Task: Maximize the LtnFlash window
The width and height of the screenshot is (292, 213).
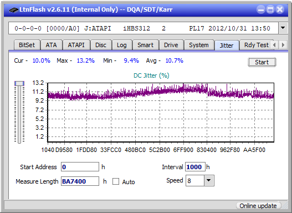Action: [x=270, y=9]
